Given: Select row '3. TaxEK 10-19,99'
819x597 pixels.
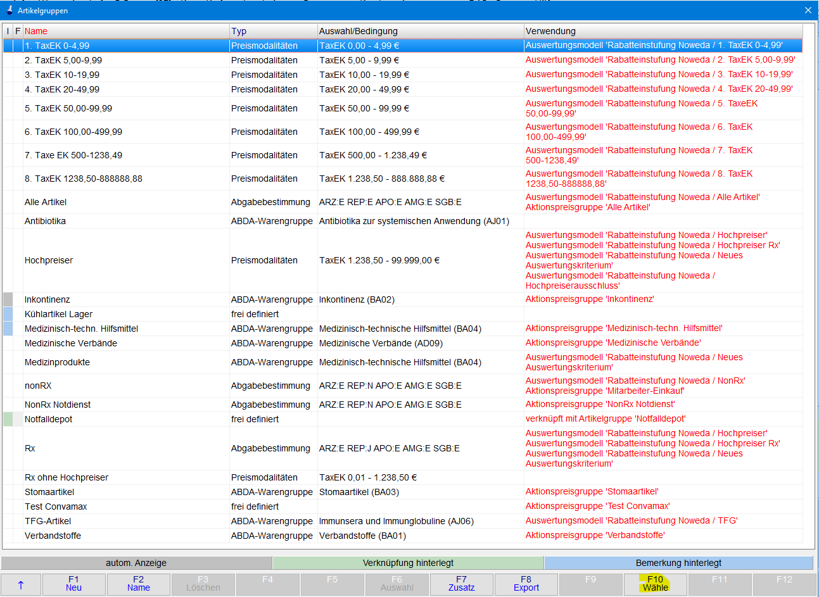Looking at the screenshot, I should click(x=403, y=75).
